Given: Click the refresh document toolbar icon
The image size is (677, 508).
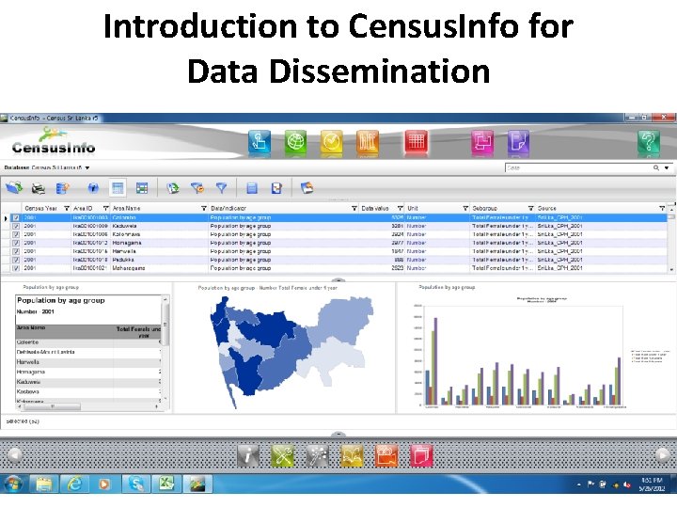Looking at the screenshot, I should point(173,188).
